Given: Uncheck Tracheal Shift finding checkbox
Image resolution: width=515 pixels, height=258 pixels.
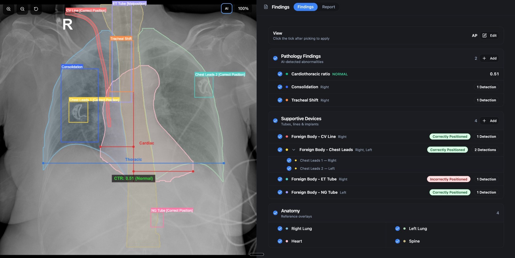Looking at the screenshot, I should point(280,100).
